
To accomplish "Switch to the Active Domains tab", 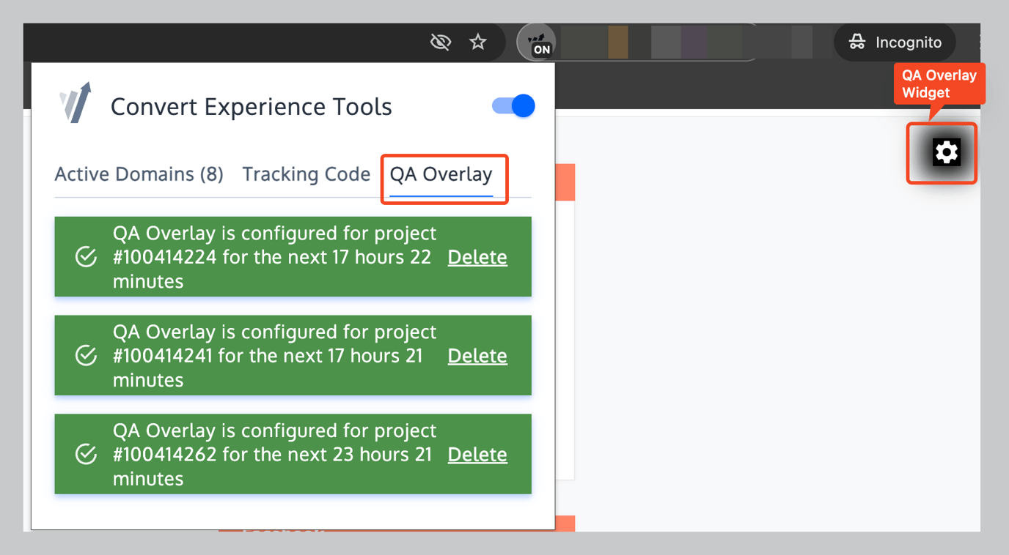I will click(139, 174).
